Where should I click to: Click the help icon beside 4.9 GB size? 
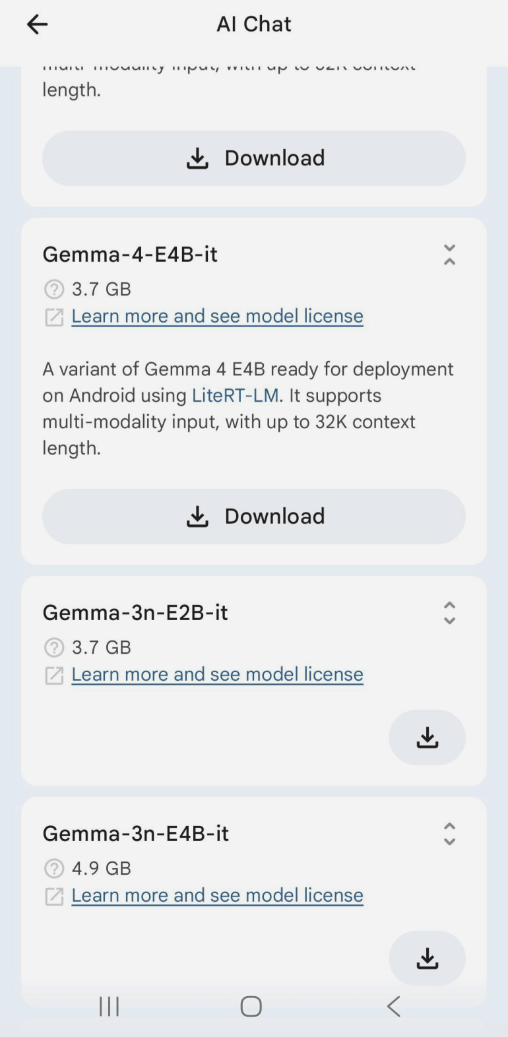tap(54, 868)
